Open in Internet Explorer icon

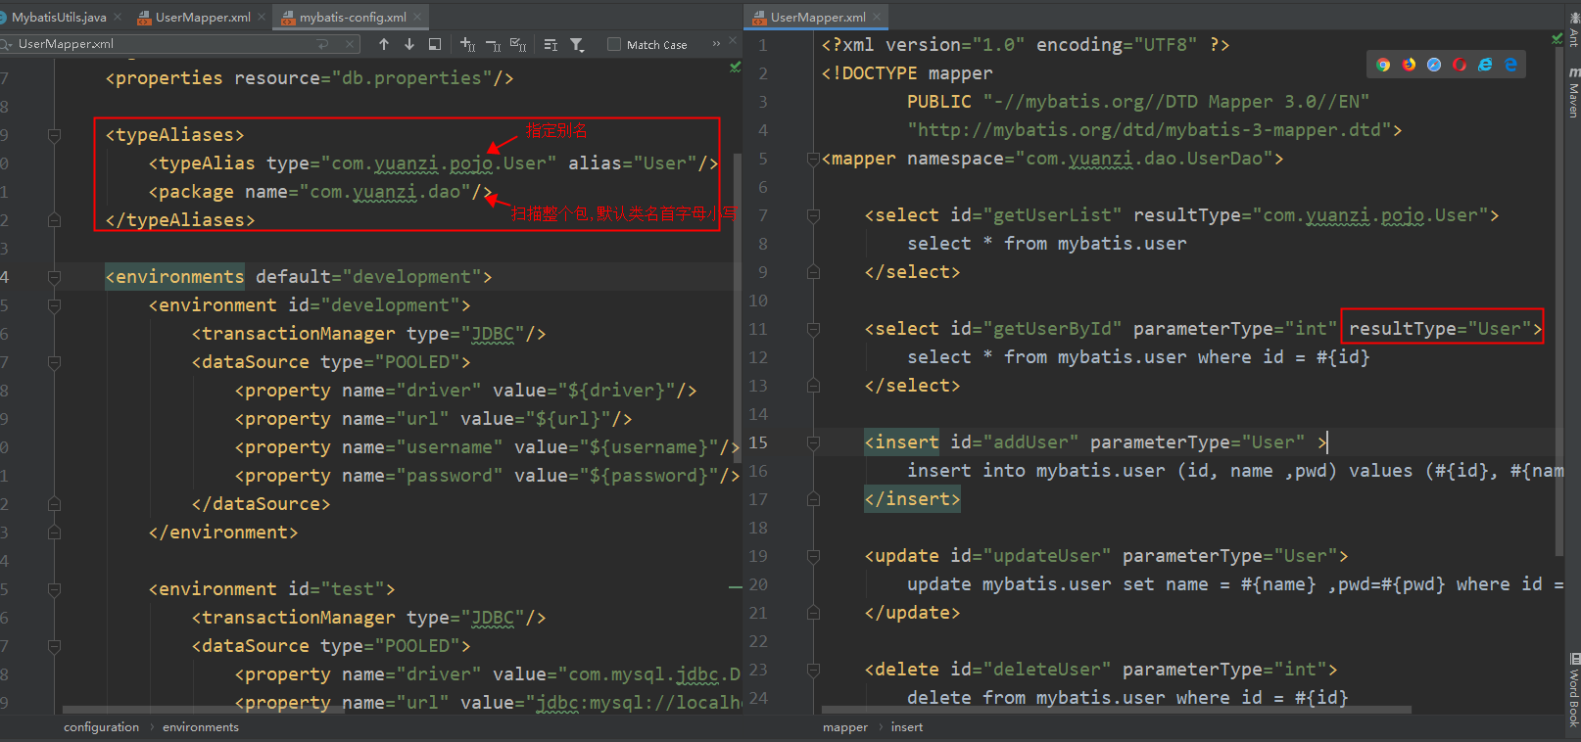pos(1485,65)
